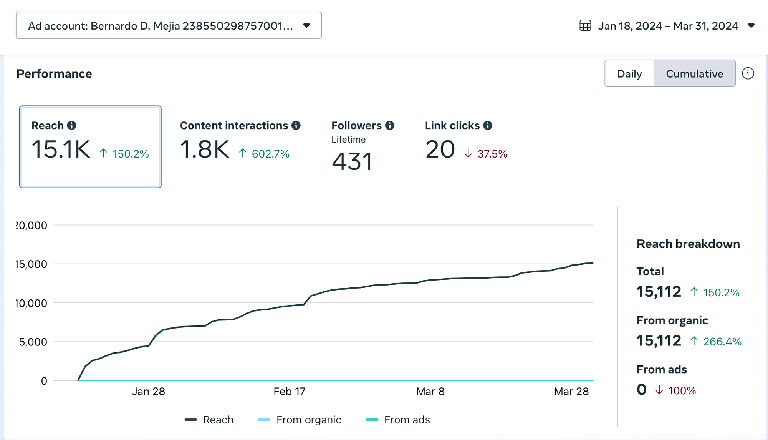Click the 1.8K content interactions value
768x440 pixels.
[x=205, y=149]
